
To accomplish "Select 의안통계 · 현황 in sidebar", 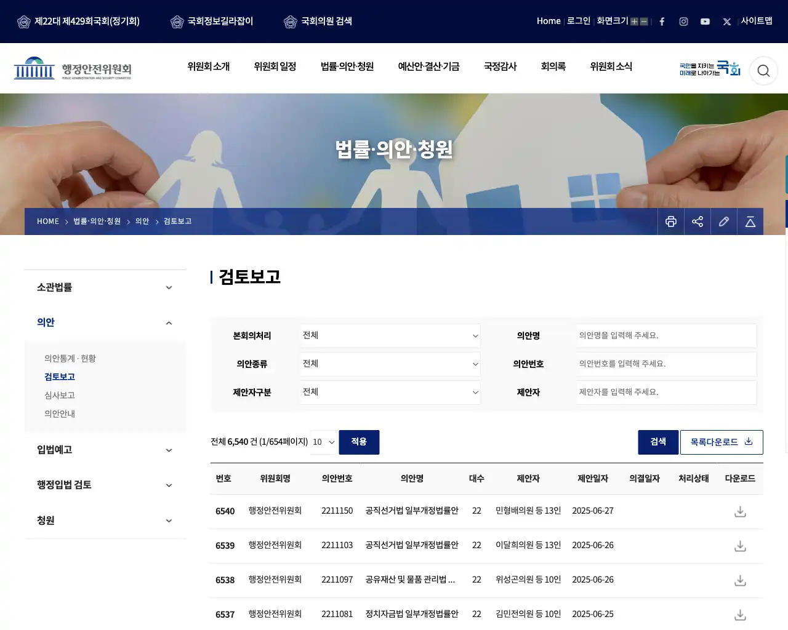I will 70,359.
